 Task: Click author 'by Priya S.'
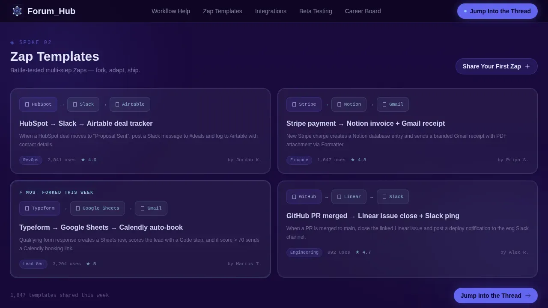click(x=513, y=160)
